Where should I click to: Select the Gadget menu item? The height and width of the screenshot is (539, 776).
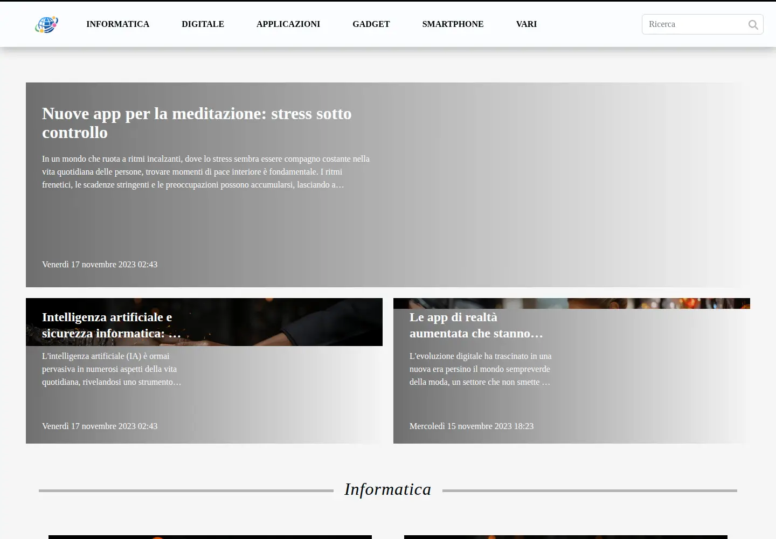(371, 24)
